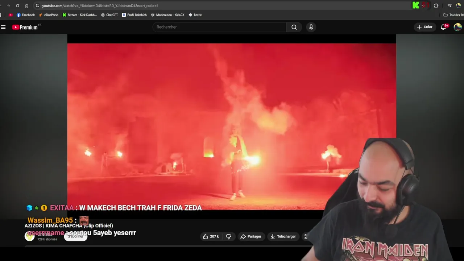Viewport: 464px width, 261px height.
Task: Dislike the video with thumbs down
Action: (x=229, y=236)
